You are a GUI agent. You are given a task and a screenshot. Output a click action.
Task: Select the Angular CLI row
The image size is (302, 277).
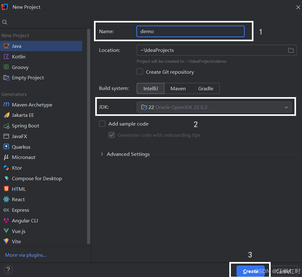click(x=41, y=220)
